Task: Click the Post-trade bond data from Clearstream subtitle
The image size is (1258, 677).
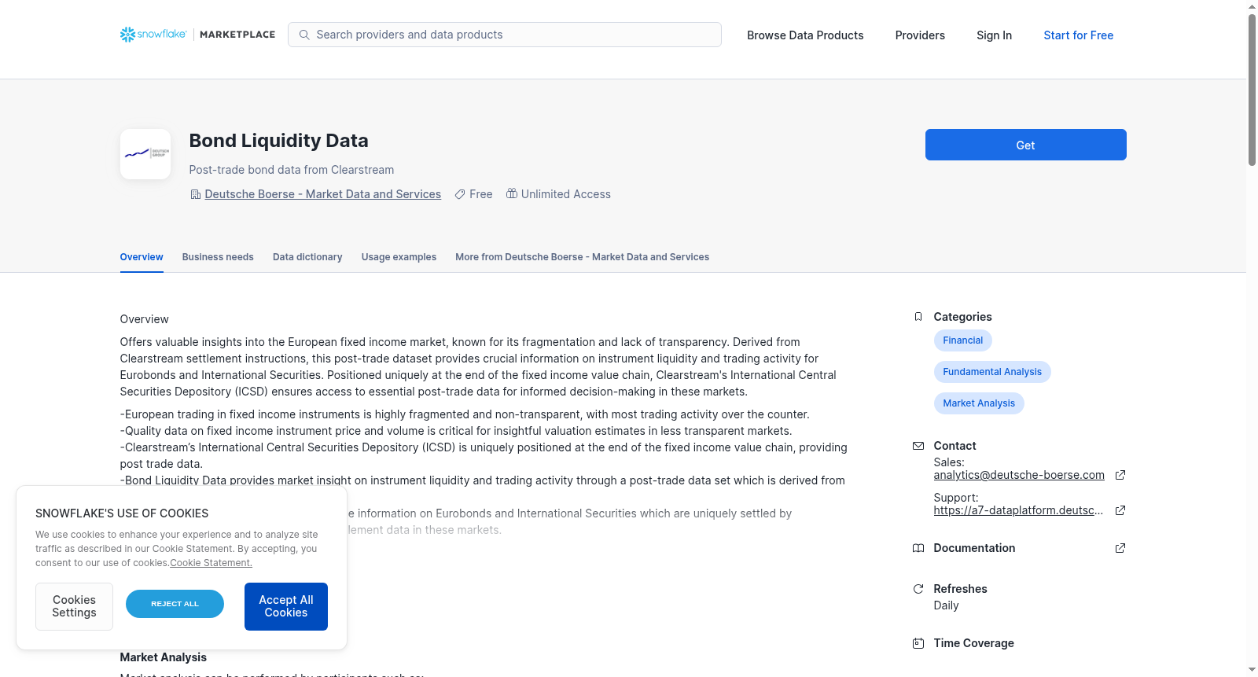Action: [292, 170]
